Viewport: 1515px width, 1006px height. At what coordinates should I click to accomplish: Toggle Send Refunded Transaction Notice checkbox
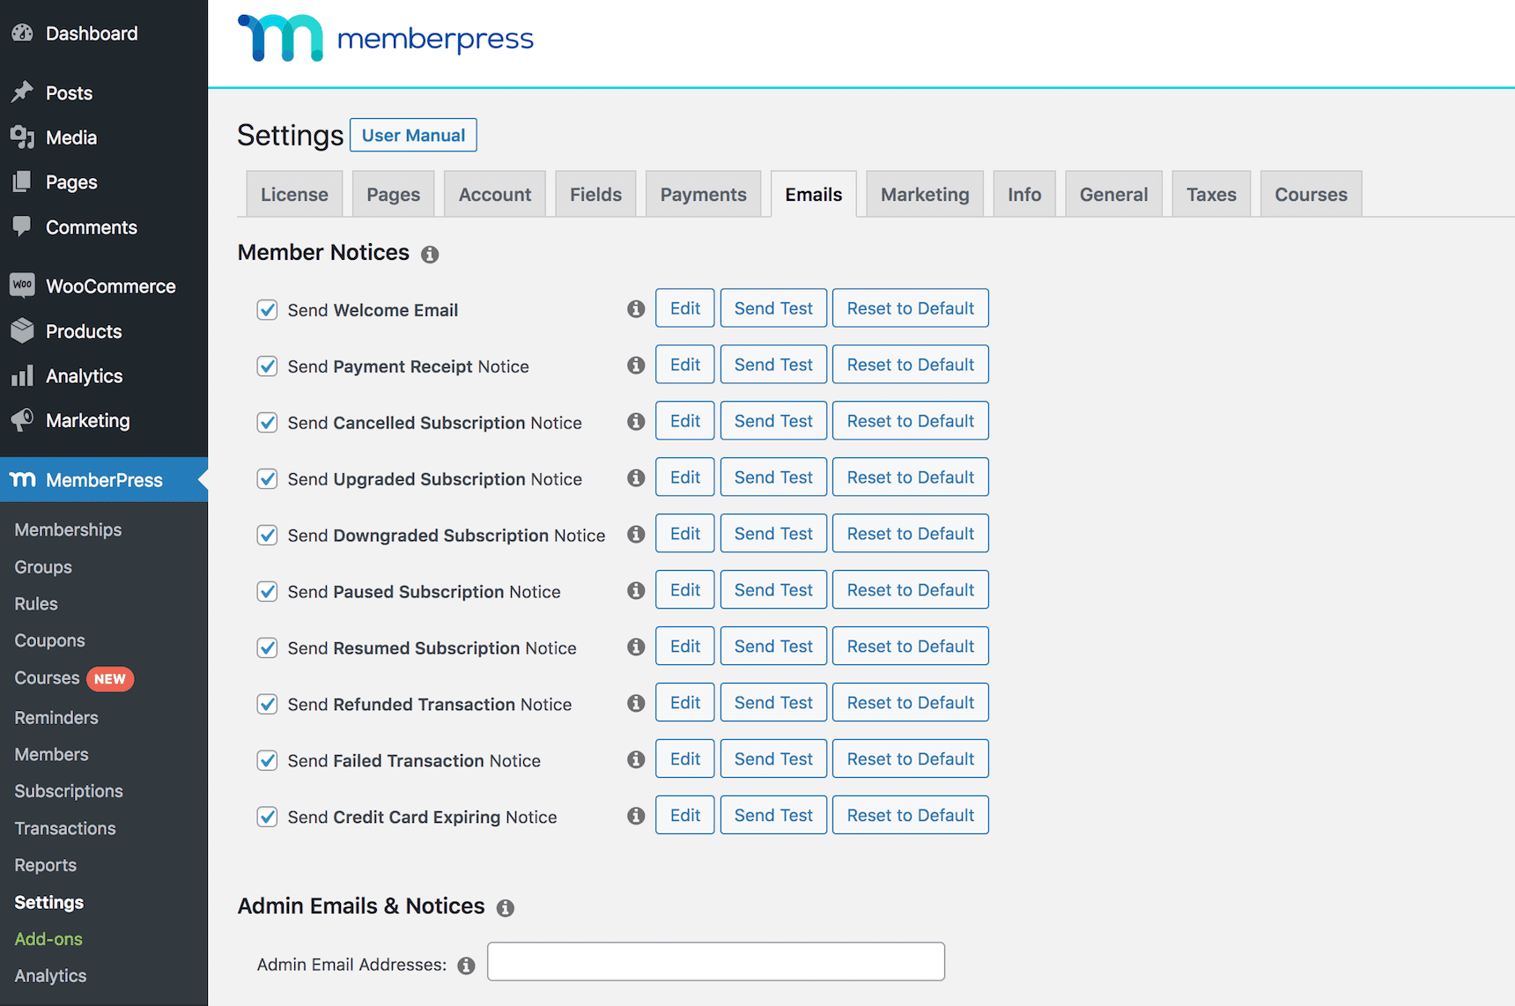267,705
